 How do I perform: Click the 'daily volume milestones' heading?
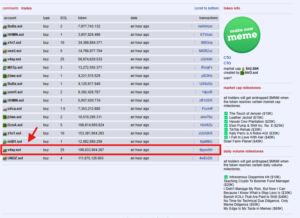243,151
